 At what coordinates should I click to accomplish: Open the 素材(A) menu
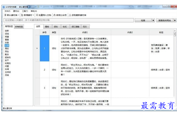pyautogui.click(x=16, y=11)
